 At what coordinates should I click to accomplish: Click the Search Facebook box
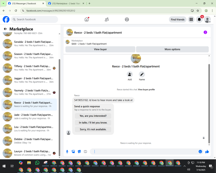pyautogui.click(x=35, y=19)
